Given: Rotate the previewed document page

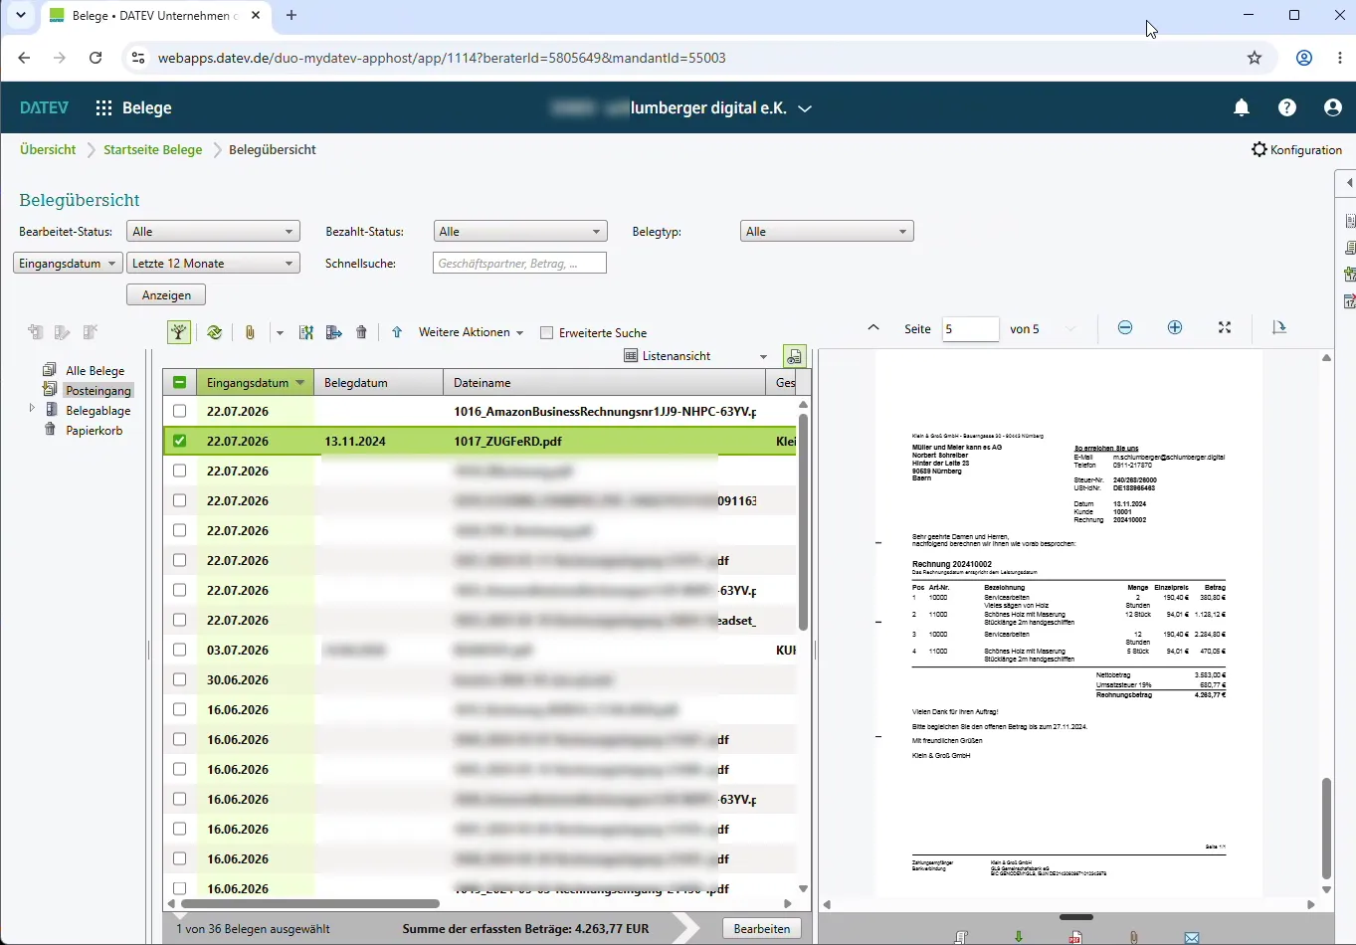Looking at the screenshot, I should [1279, 327].
